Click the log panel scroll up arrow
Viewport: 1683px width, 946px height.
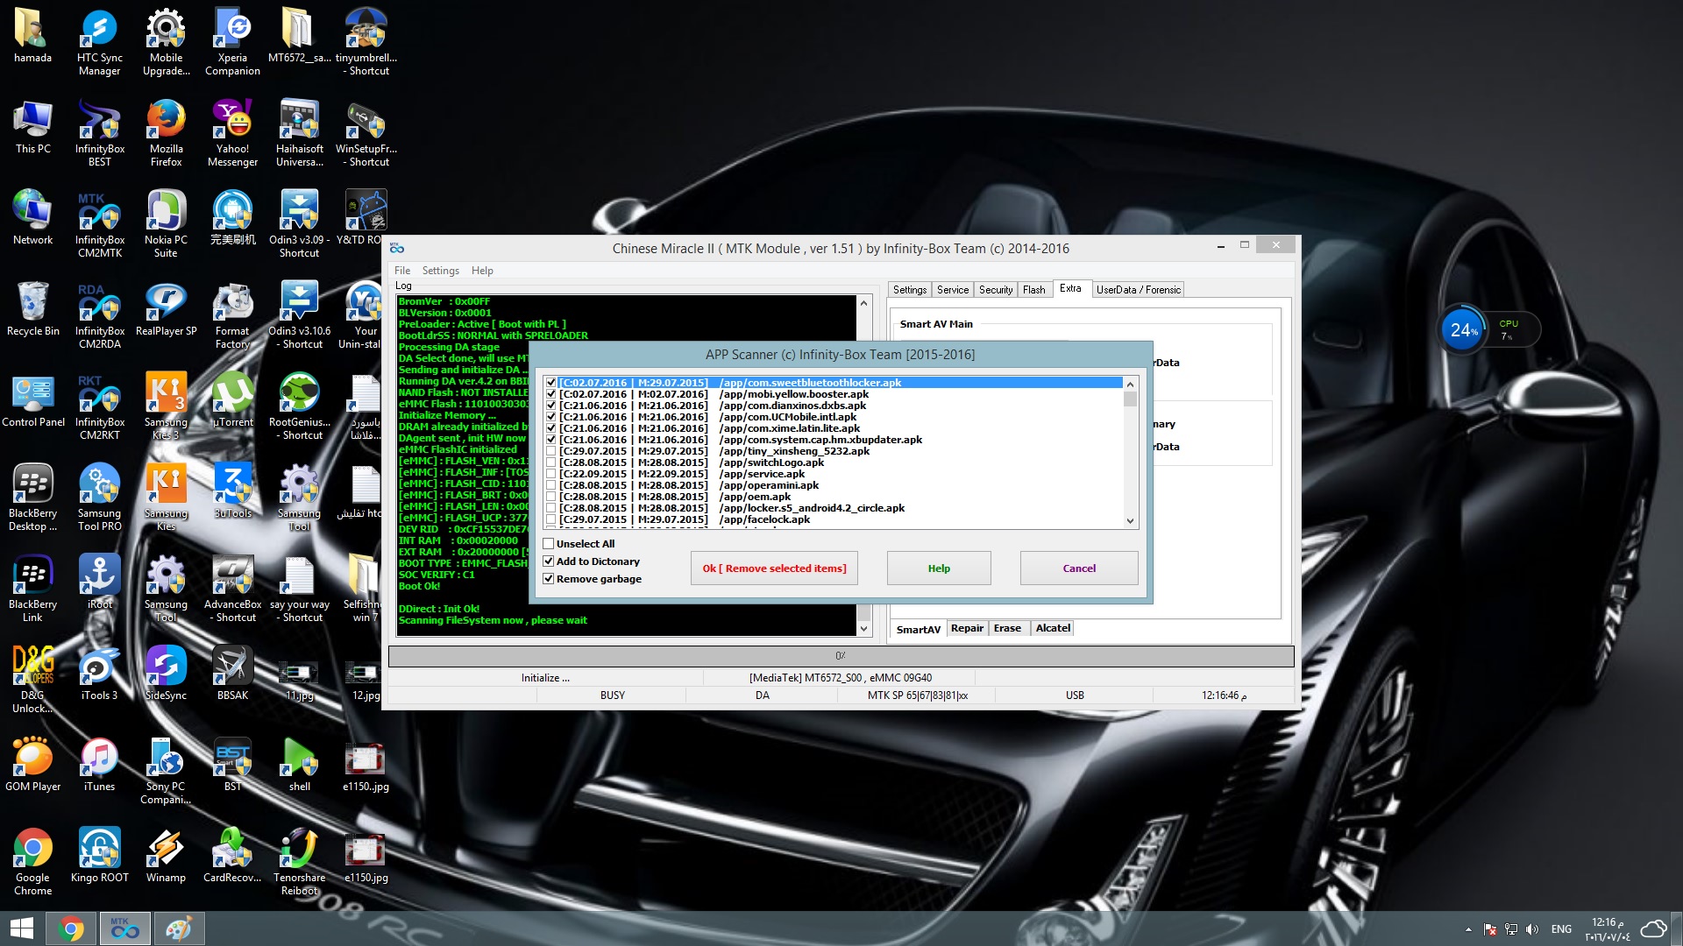click(x=863, y=303)
